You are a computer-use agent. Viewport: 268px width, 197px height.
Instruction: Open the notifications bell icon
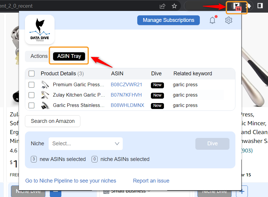coord(212,20)
